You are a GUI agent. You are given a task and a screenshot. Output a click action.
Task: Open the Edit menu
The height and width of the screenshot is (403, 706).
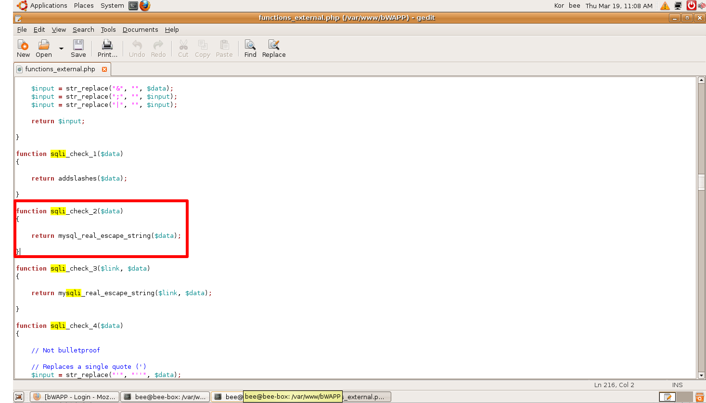pyautogui.click(x=39, y=30)
